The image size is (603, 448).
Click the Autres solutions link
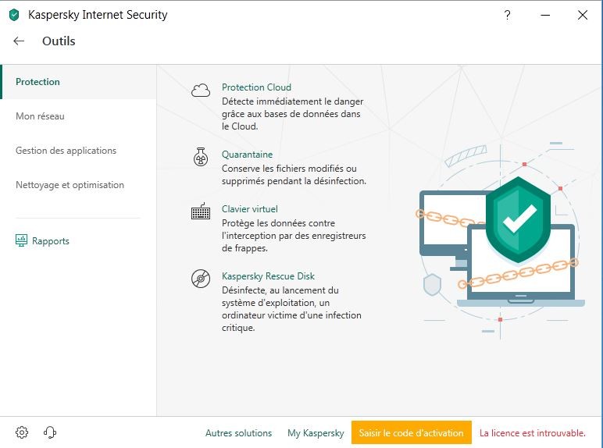tap(238, 433)
